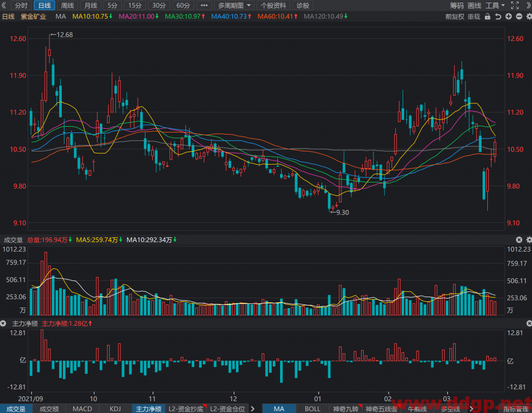Select 15分 period tab

point(135,5)
